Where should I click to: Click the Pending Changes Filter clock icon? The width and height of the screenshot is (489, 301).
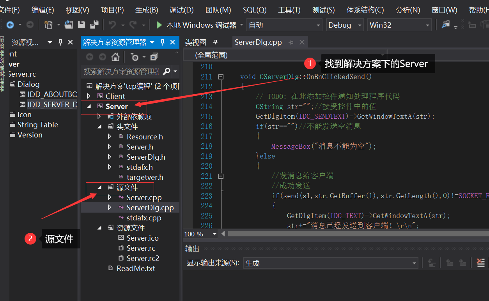pyautogui.click(x=136, y=57)
